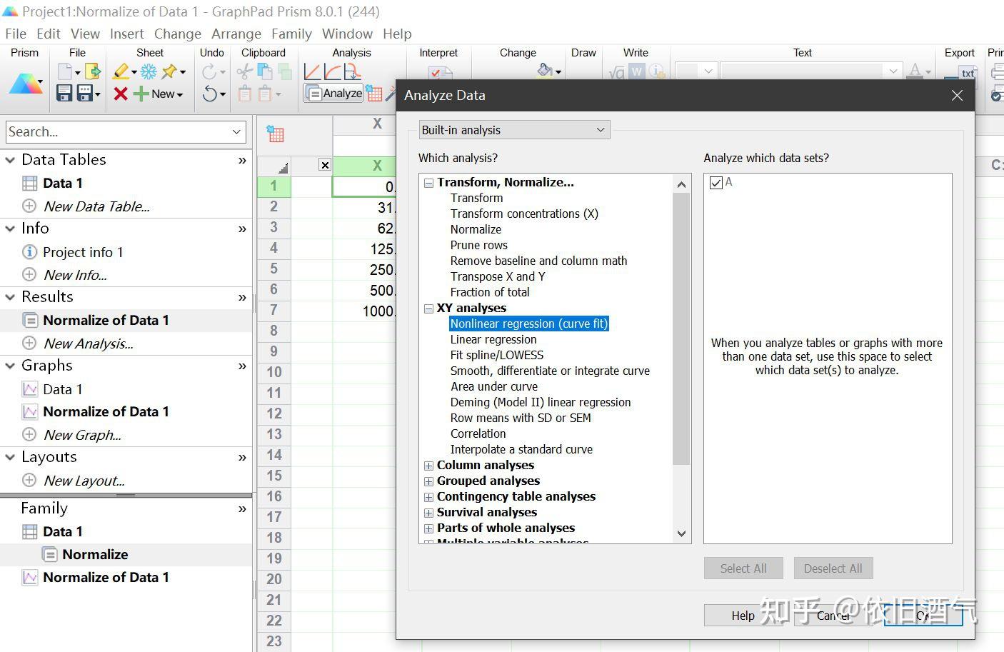Click the small X box left of column X
Viewport: 1004px width, 652px height.
coord(325,165)
